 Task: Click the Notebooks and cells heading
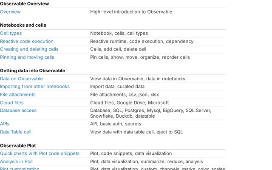pyautogui.click(x=23, y=25)
